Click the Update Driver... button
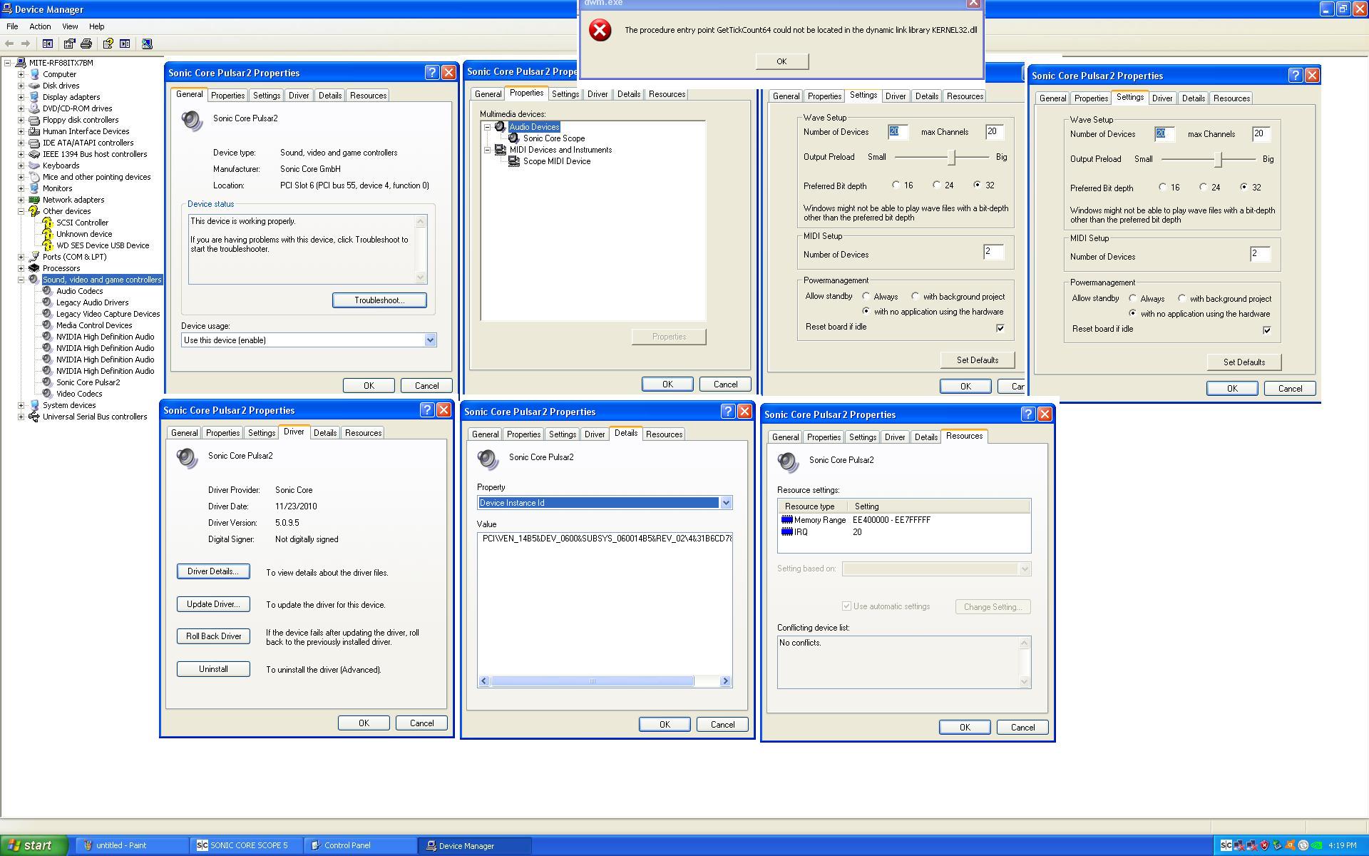Viewport: 1369px width, 856px height. [x=213, y=604]
